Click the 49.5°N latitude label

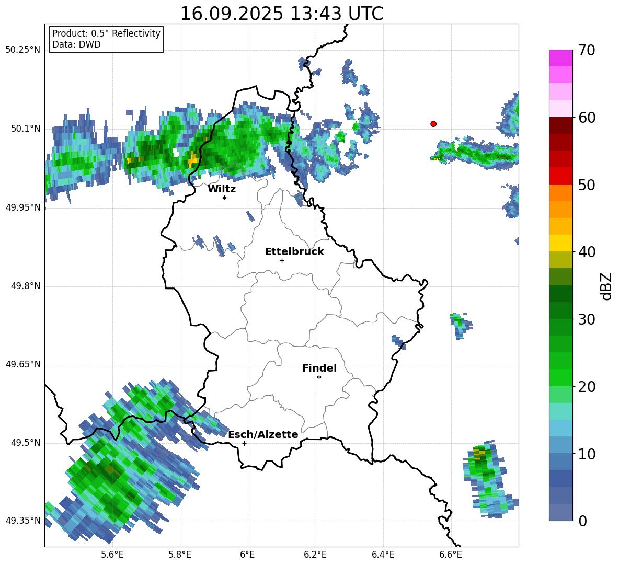[x=25, y=443]
